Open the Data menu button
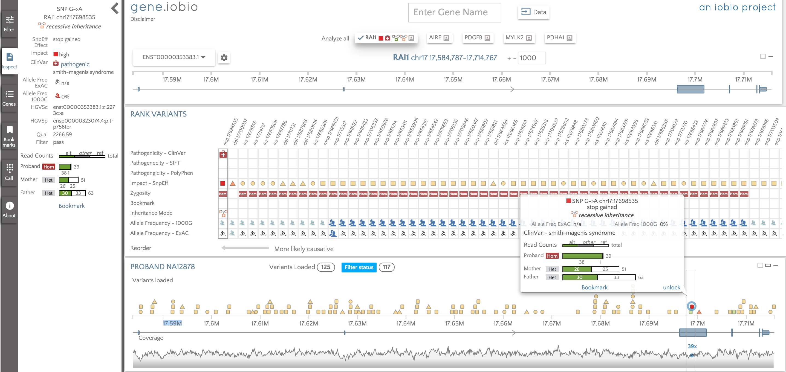 pyautogui.click(x=533, y=12)
